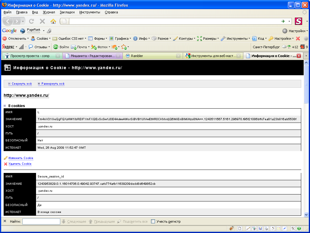Viewport: 310px width, 233px height.
Task: Click the Войти login key button
Action: point(61,47)
